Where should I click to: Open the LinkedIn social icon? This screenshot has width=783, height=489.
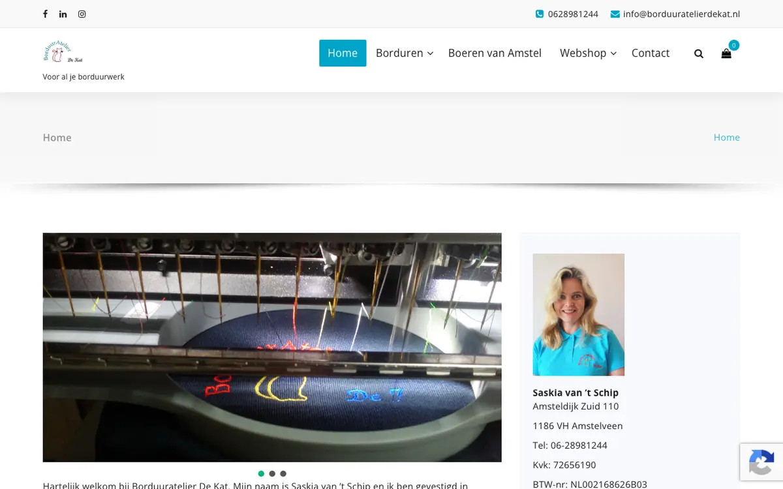[x=63, y=14]
